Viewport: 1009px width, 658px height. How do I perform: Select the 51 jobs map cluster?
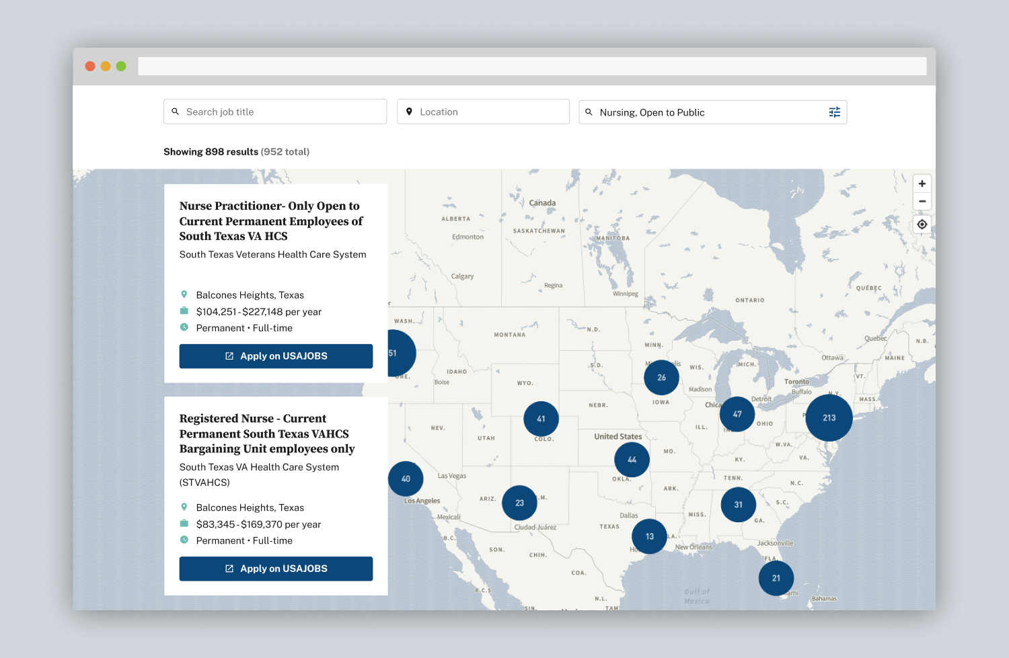click(402, 353)
